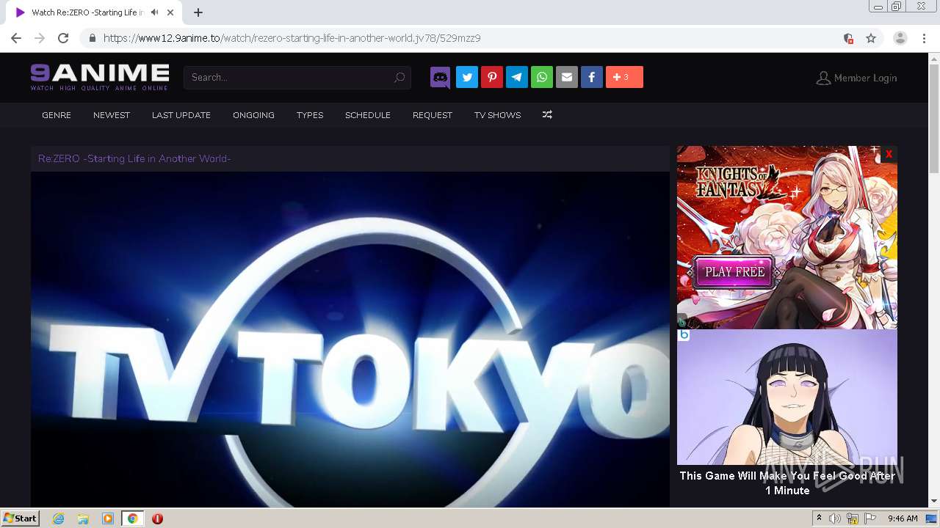View site security lock info
This screenshot has width=940, height=528.
(92, 38)
